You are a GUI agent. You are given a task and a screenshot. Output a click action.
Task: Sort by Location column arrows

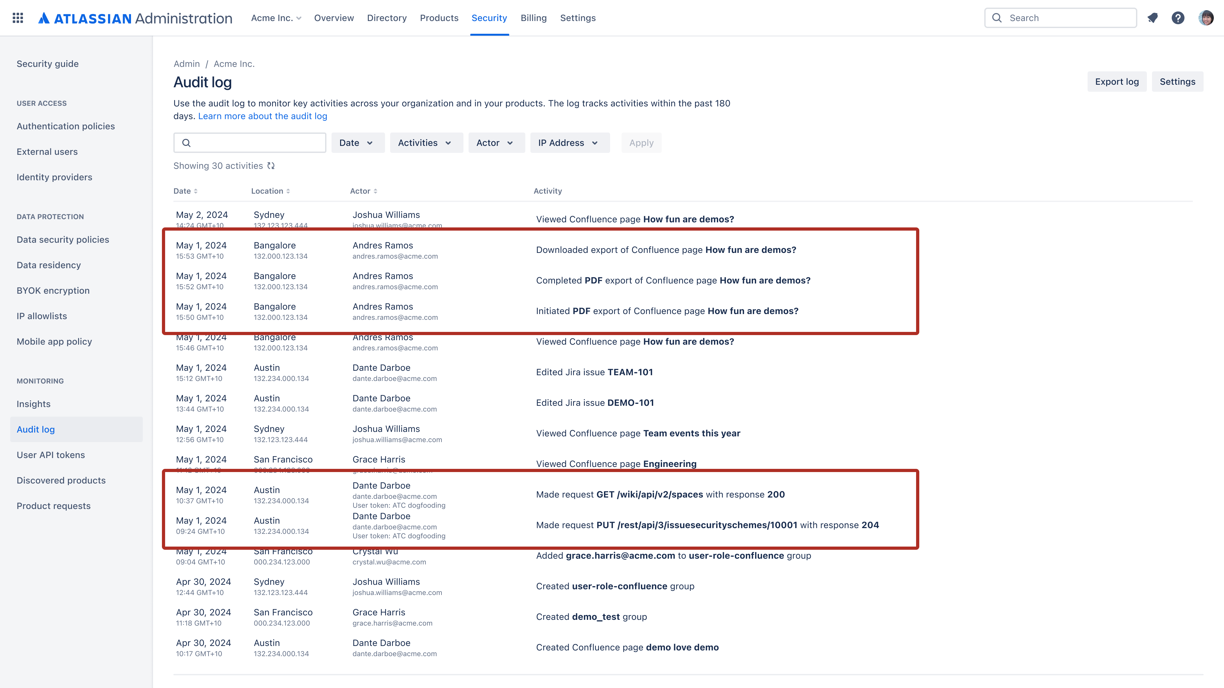click(x=288, y=191)
